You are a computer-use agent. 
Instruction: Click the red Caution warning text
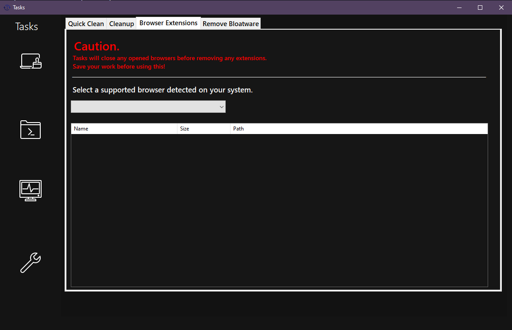[96, 46]
